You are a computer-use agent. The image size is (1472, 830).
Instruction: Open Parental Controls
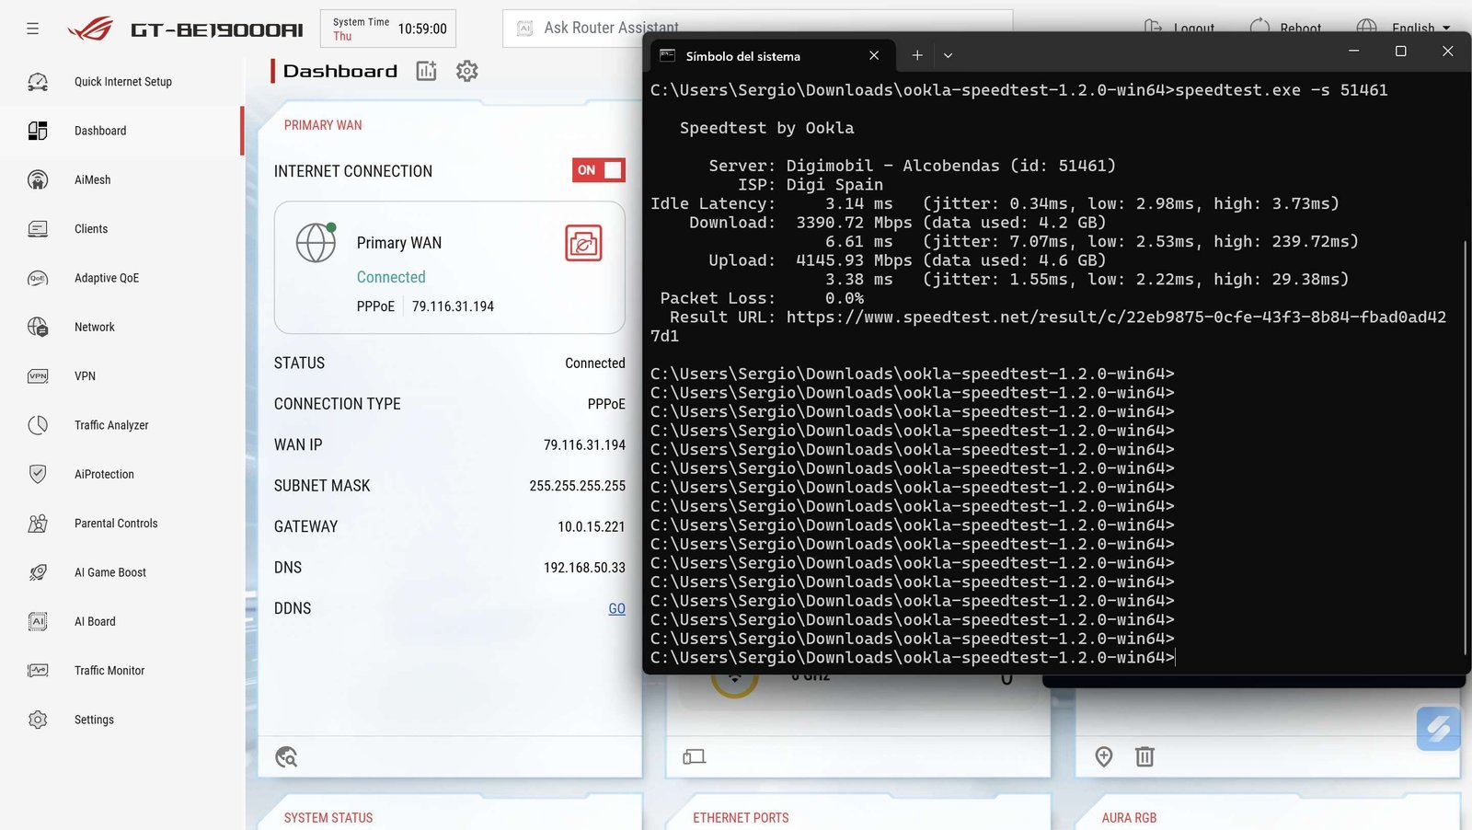click(116, 523)
